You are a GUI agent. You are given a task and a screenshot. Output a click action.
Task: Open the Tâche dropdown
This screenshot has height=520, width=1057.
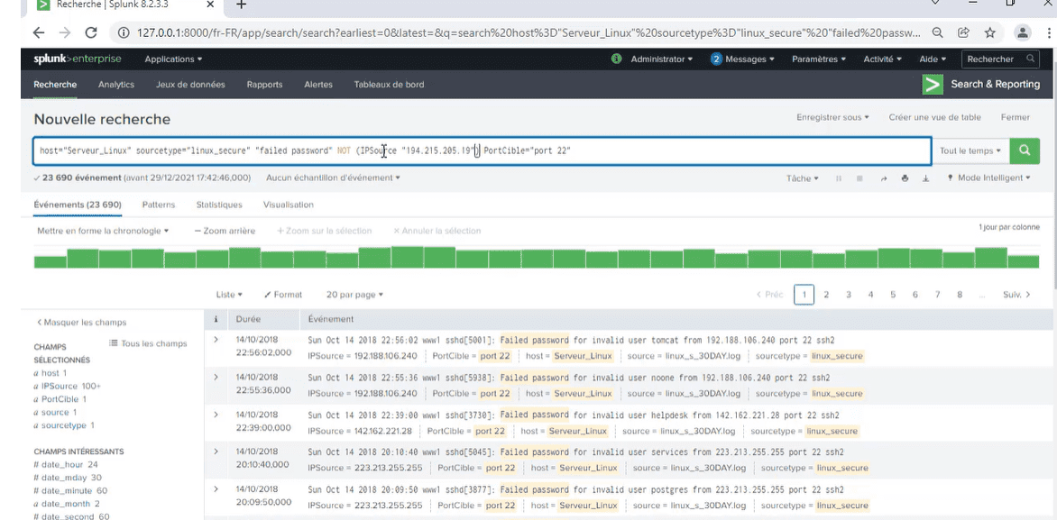click(x=802, y=178)
